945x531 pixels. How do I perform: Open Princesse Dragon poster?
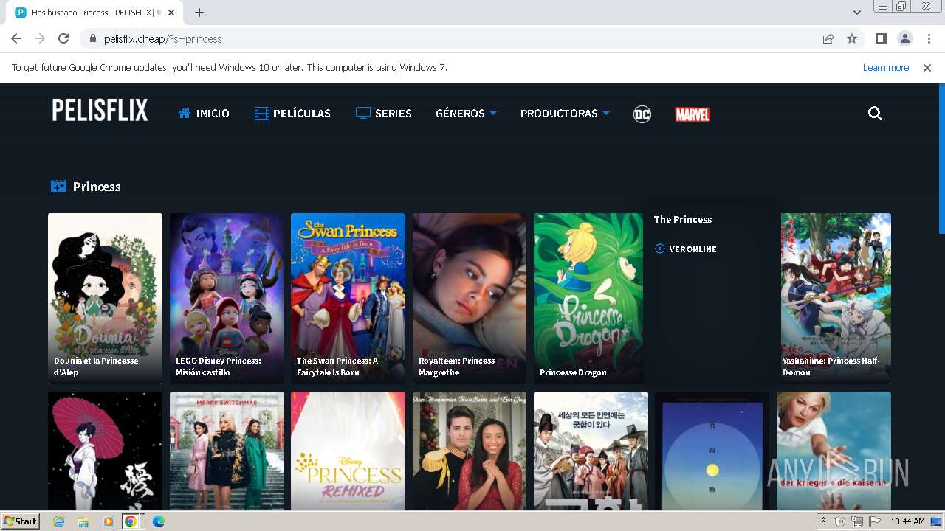[588, 299]
